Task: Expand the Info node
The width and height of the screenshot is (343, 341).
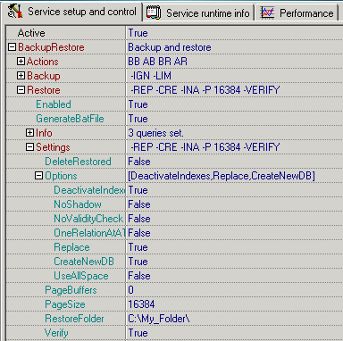Action: coord(29,133)
